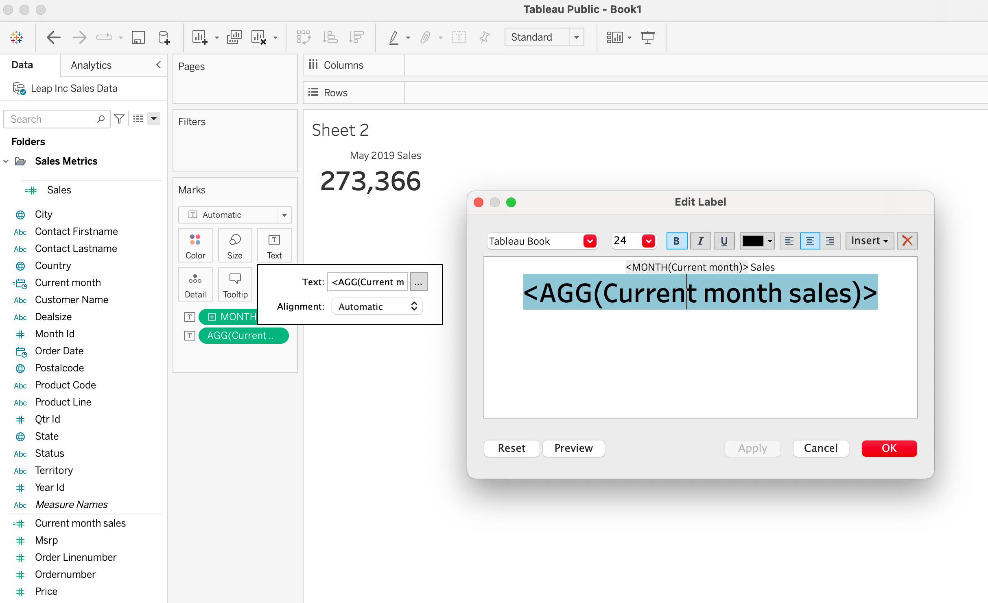Screen dimensions: 988x603
Task: Open the black font color swatch
Action: pyautogui.click(x=757, y=241)
